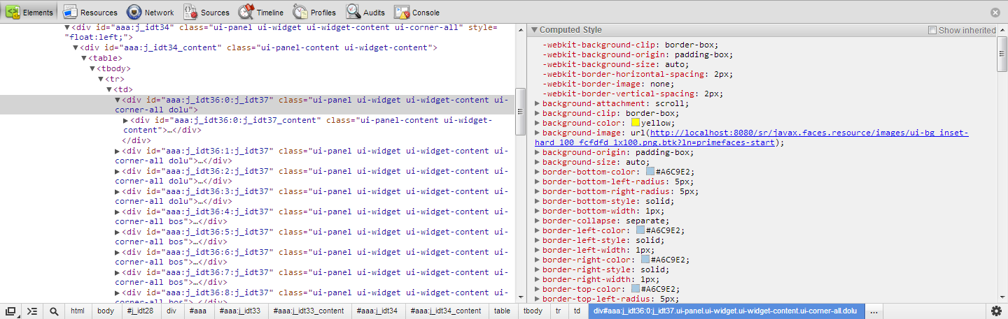Select the #aaa:j_idt34_content breadcrumb
This screenshot has width=1008, height=319.
pyautogui.click(x=446, y=311)
